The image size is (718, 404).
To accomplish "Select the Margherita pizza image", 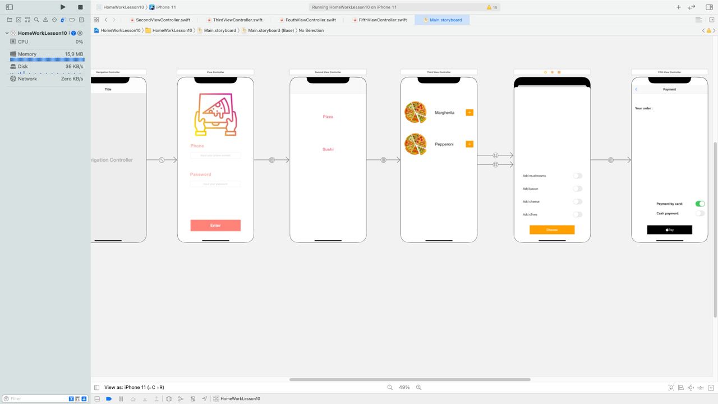I will (416, 112).
